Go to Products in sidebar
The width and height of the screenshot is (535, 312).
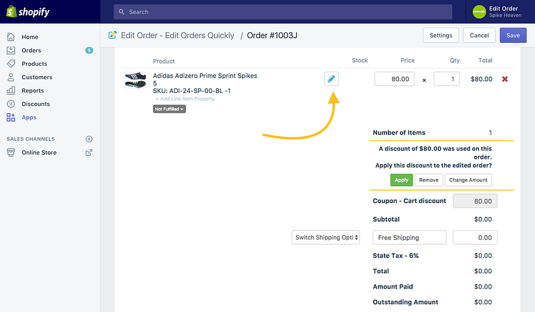(x=34, y=64)
